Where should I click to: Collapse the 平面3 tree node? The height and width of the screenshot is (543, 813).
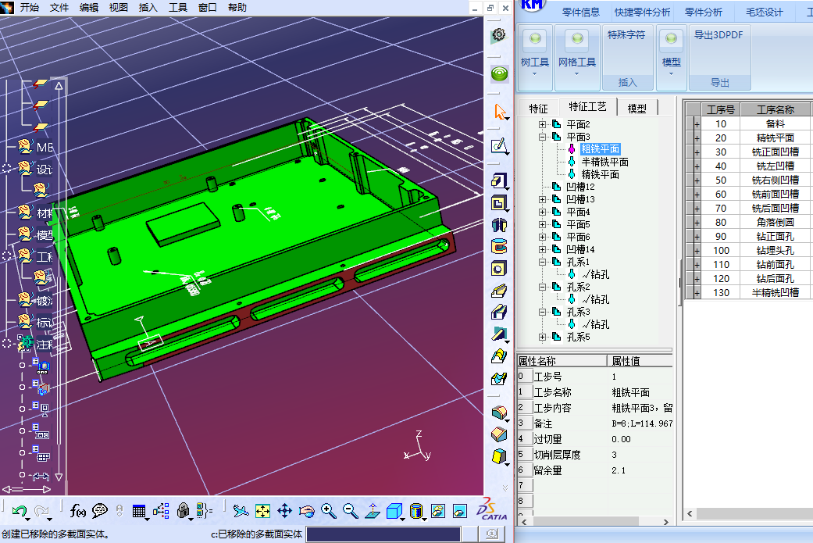(542, 137)
